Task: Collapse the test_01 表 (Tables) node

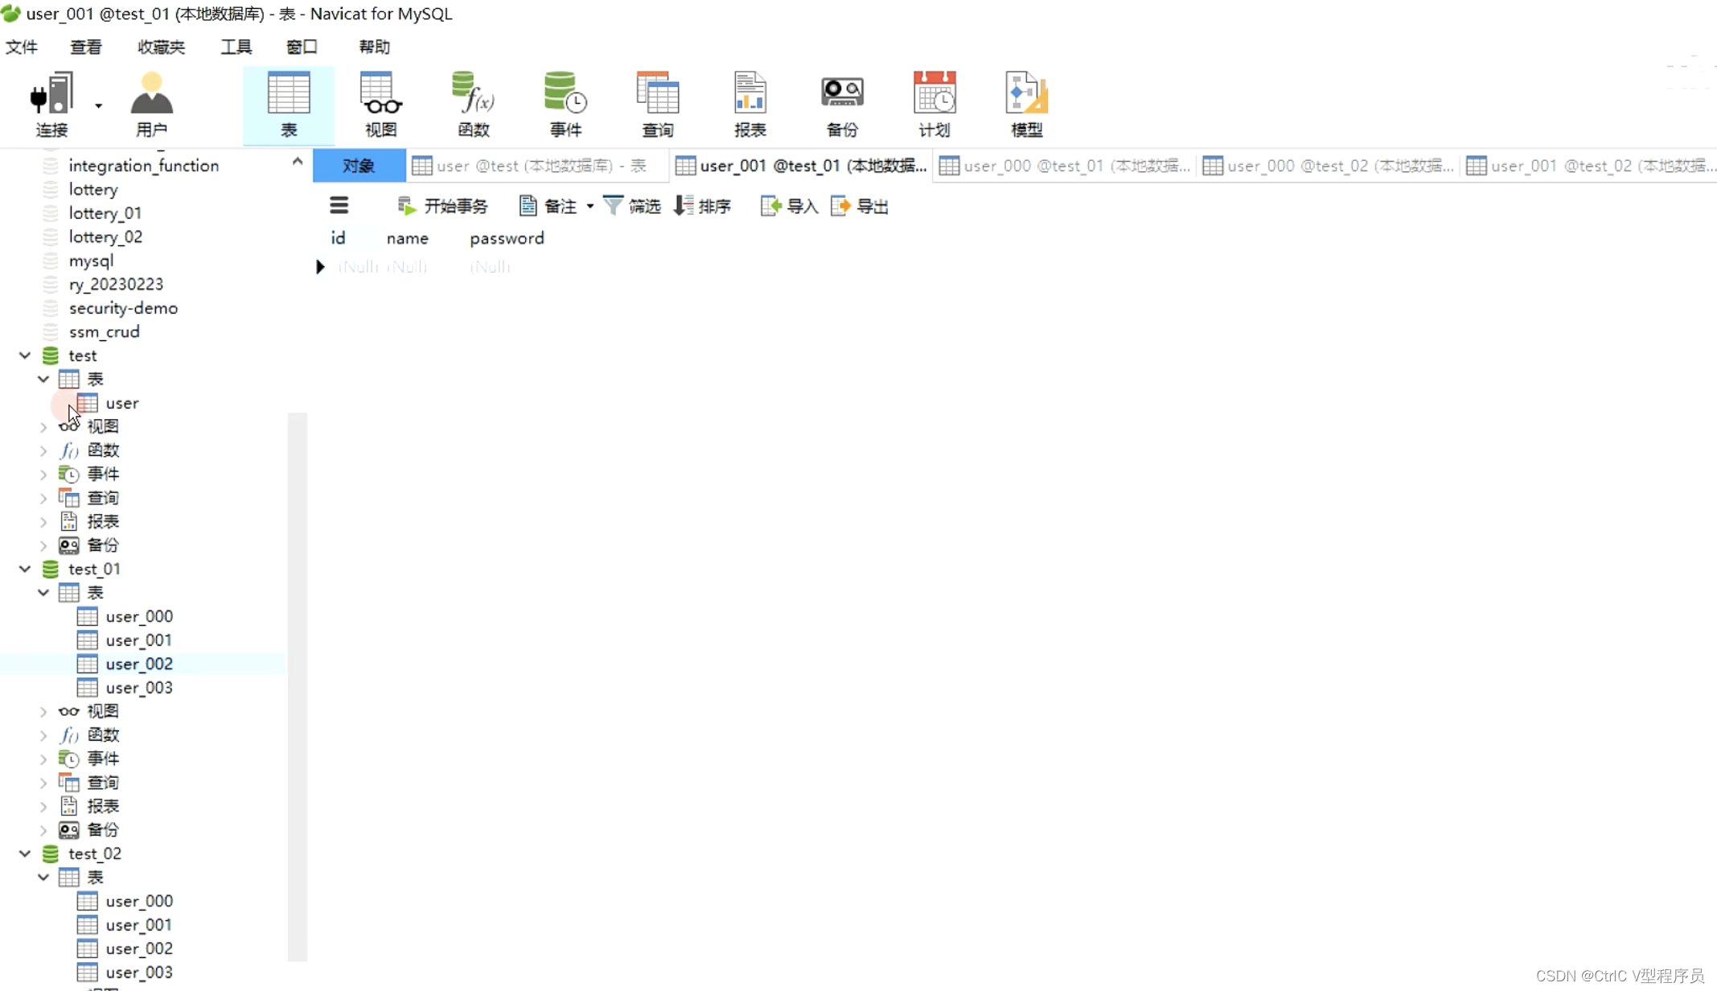Action: (x=43, y=592)
